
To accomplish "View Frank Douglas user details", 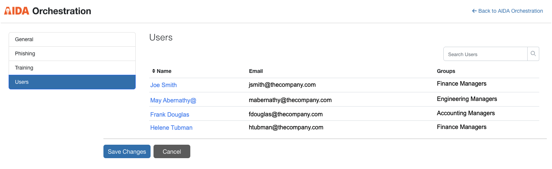I will click(x=170, y=114).
